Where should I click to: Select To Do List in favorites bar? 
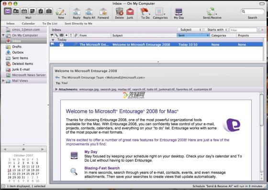(x=50, y=24)
